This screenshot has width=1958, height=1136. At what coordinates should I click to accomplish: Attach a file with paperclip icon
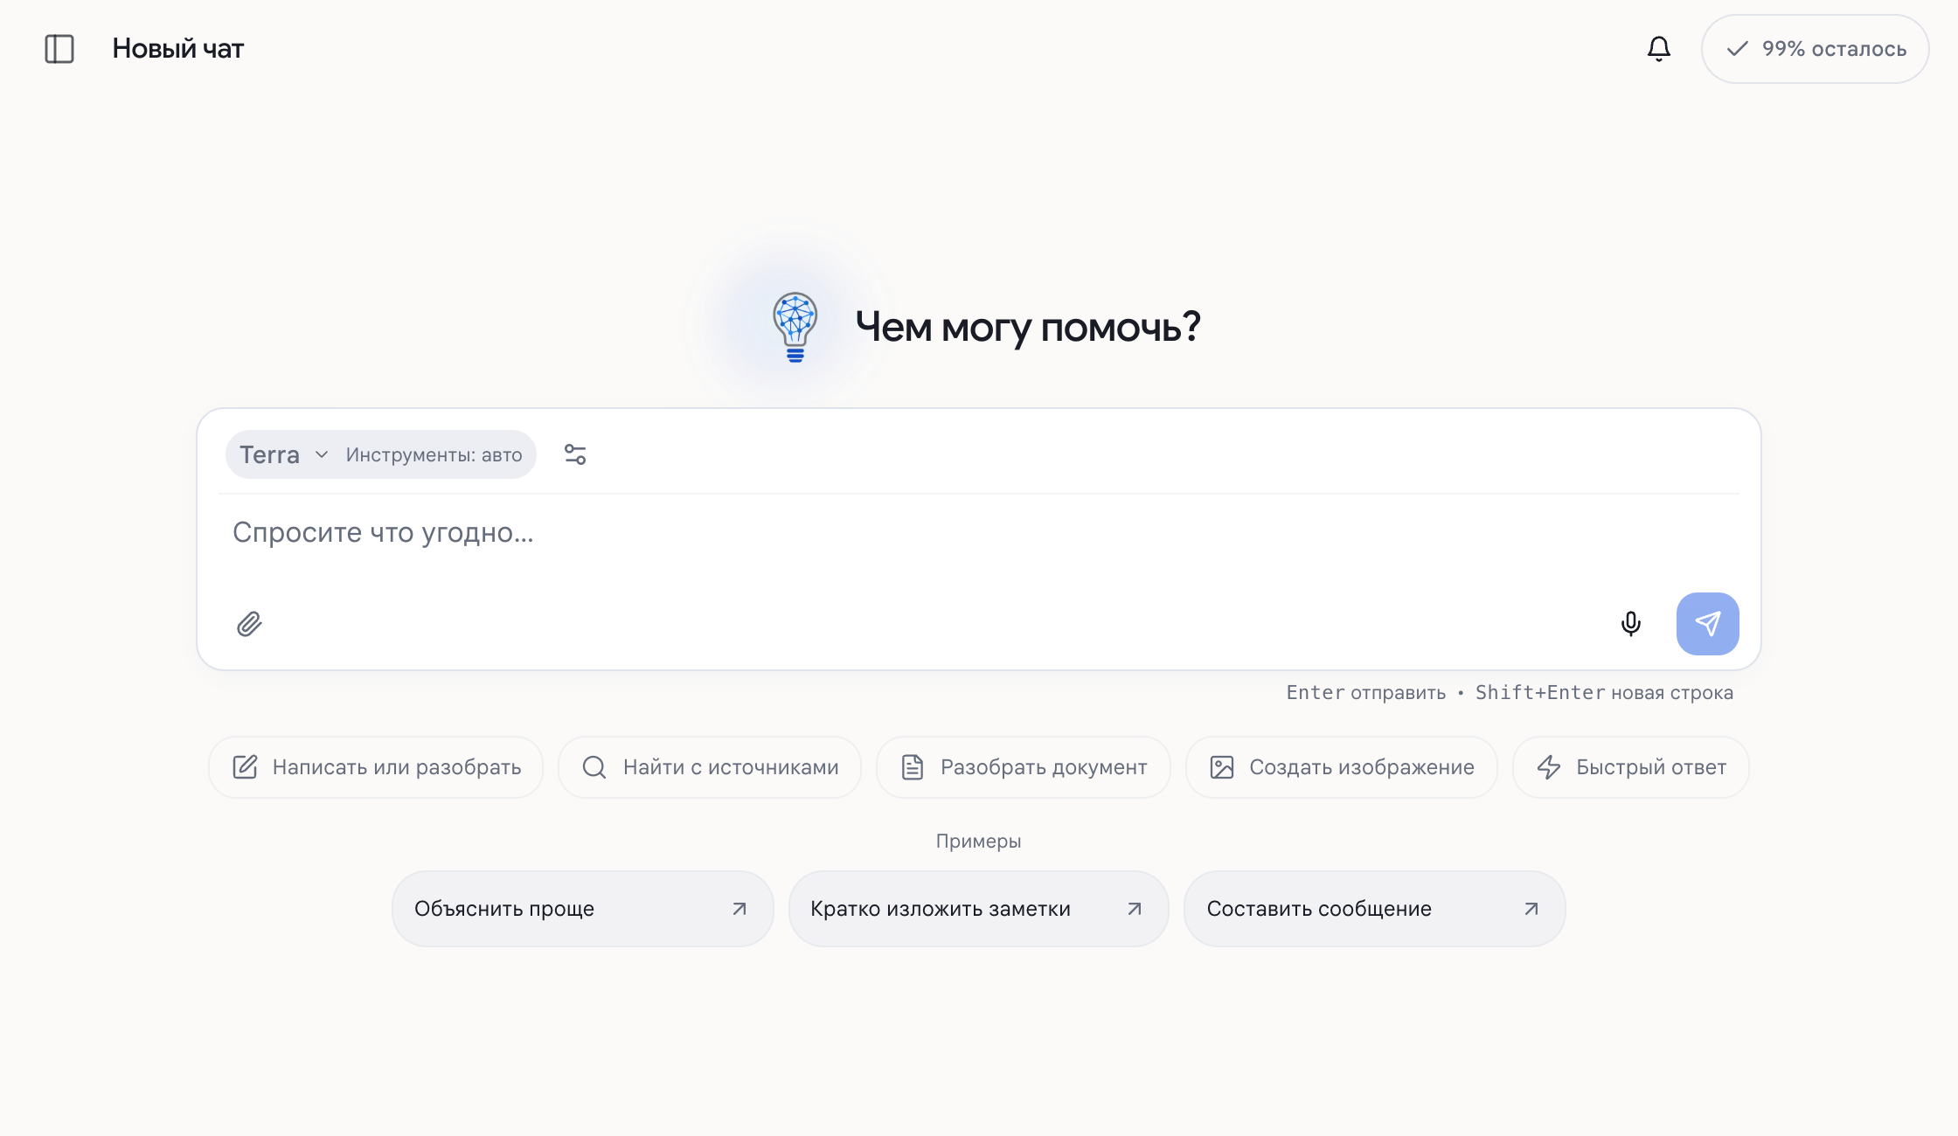point(249,624)
